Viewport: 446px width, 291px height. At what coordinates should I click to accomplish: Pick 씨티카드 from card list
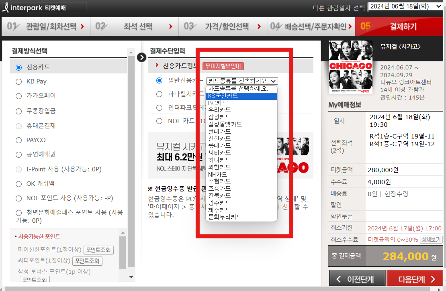pyautogui.click(x=241, y=153)
